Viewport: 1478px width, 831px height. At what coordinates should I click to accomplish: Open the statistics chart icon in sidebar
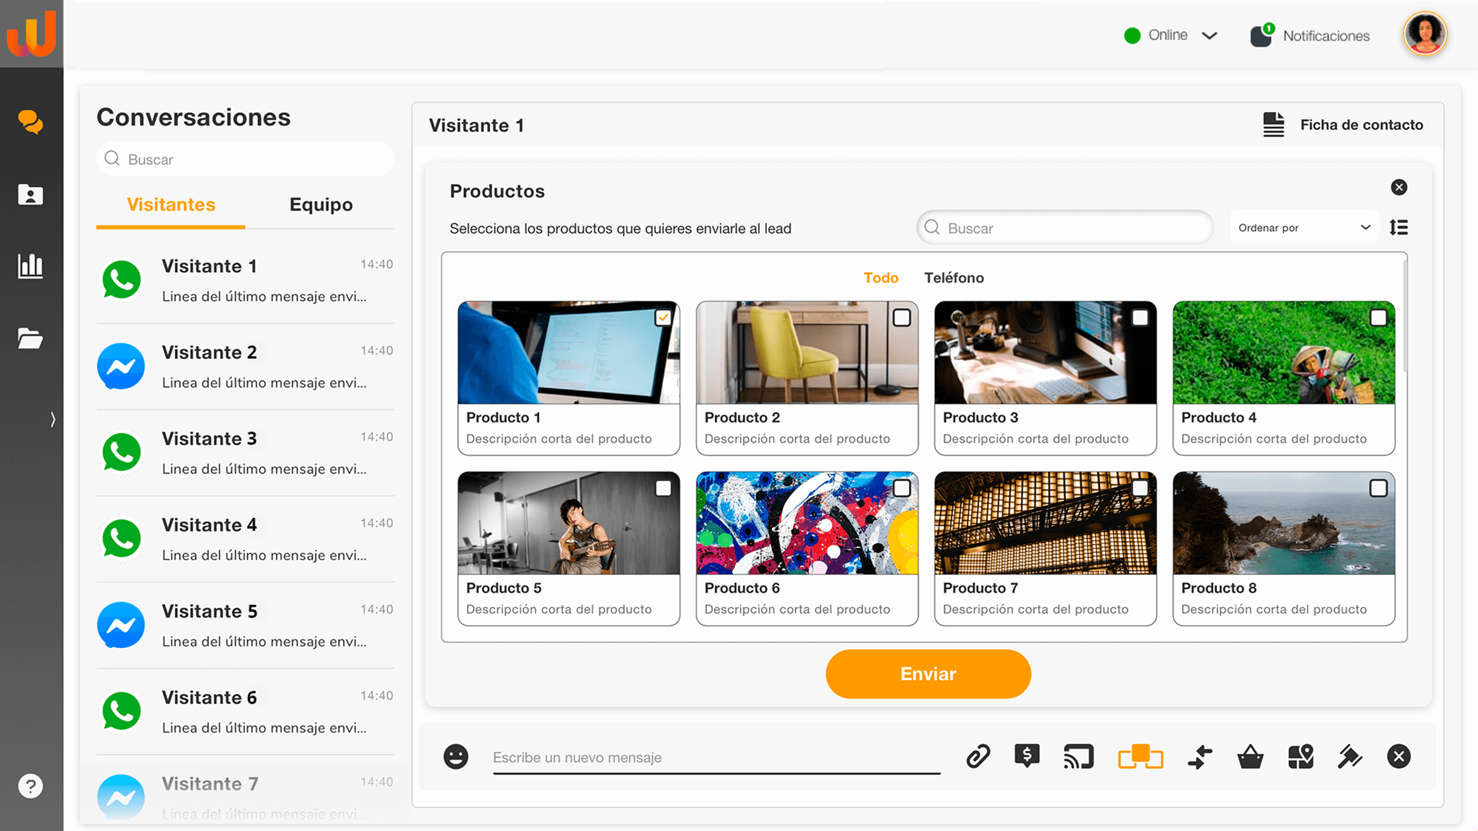[x=30, y=266]
